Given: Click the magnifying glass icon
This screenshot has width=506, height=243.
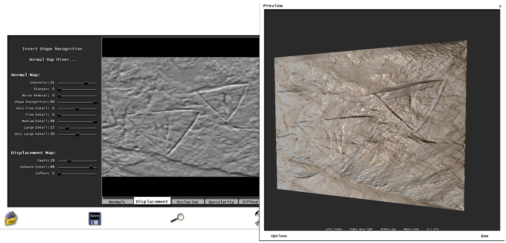Looking at the screenshot, I should [177, 217].
